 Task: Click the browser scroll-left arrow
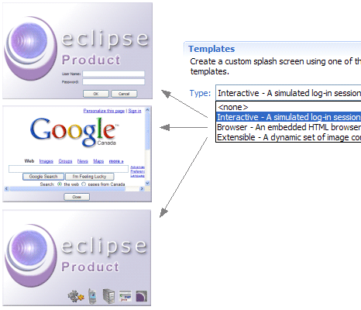pyautogui.click(x=7, y=189)
